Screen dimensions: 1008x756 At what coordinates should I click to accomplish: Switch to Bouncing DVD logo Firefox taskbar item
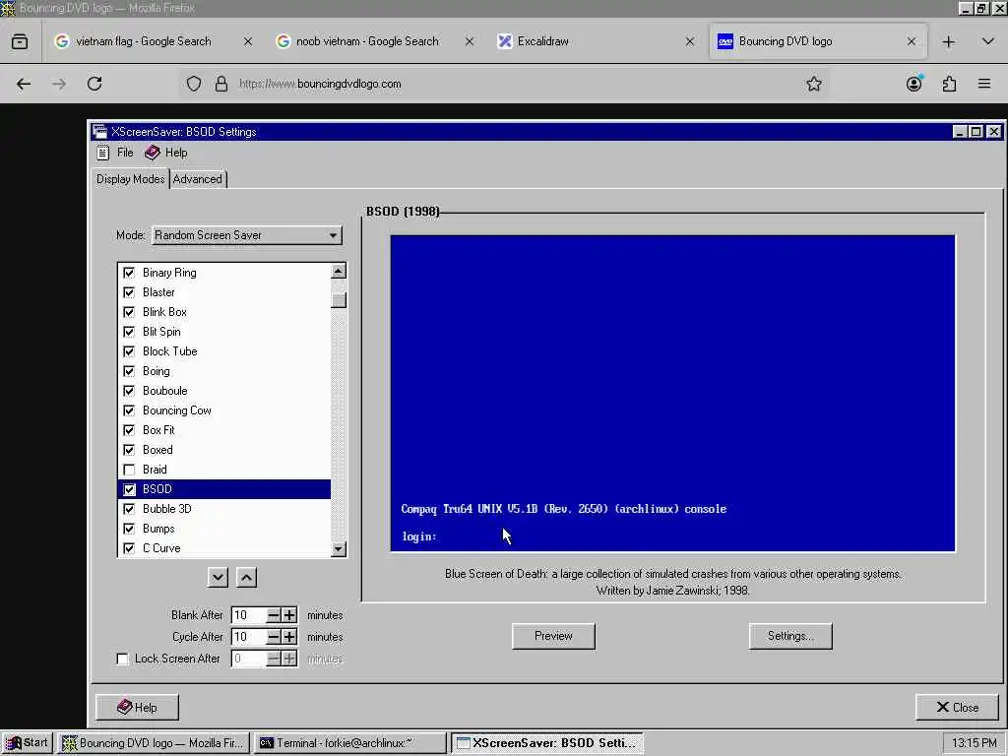coord(154,743)
